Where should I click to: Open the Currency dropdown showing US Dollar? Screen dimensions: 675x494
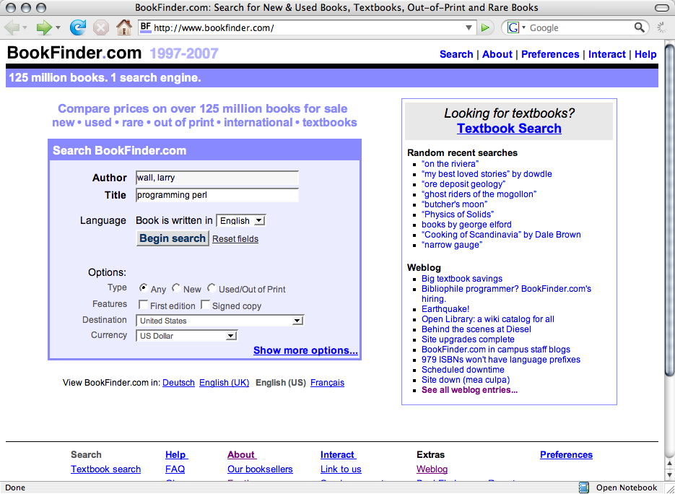[x=186, y=336]
